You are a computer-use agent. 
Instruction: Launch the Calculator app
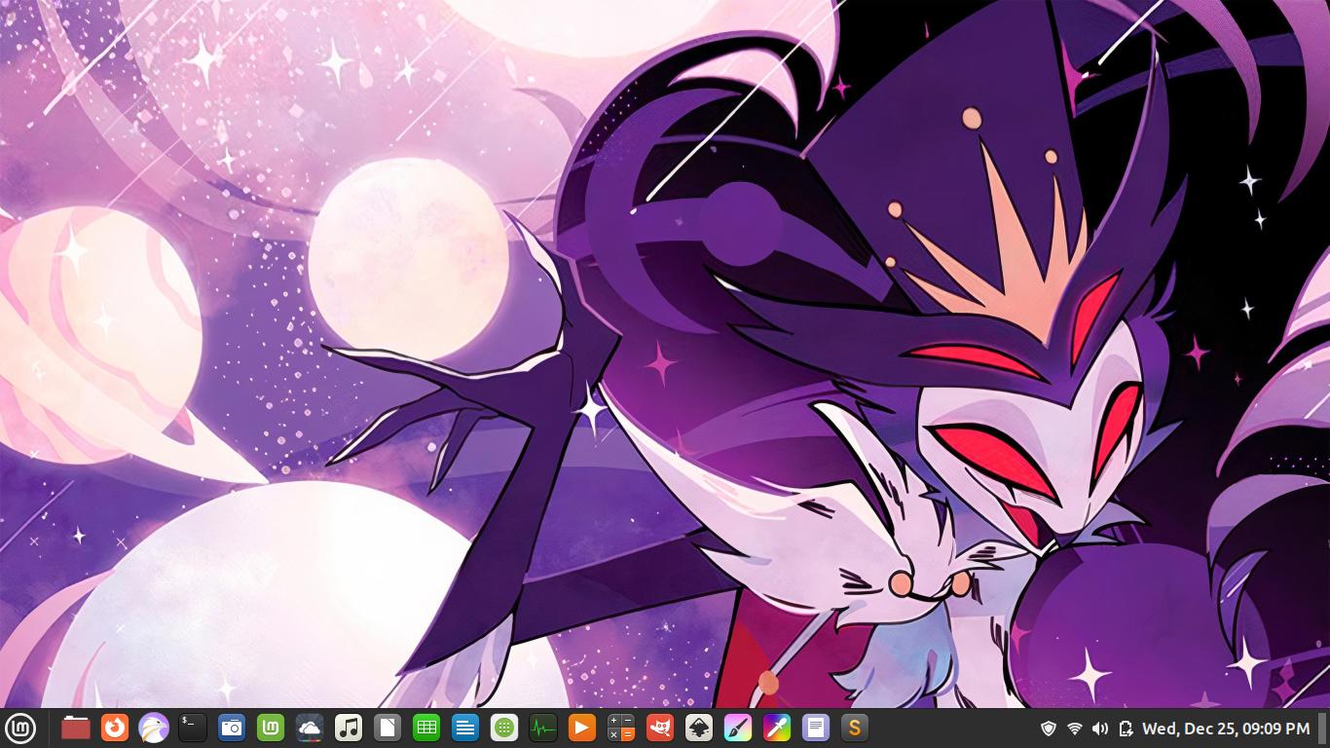621,728
